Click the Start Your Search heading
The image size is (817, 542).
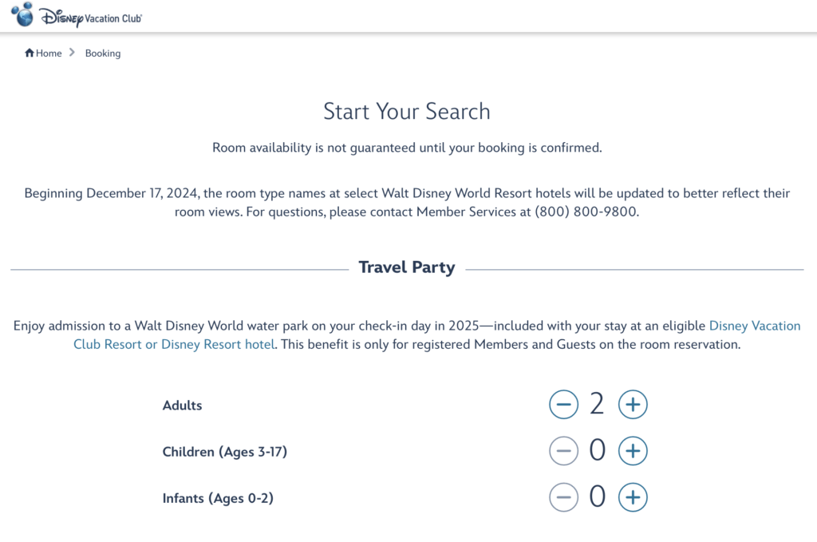tap(407, 111)
